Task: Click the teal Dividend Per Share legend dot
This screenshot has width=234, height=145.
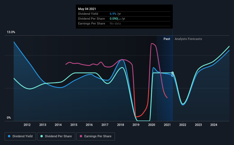Action: pyautogui.click(x=42, y=136)
